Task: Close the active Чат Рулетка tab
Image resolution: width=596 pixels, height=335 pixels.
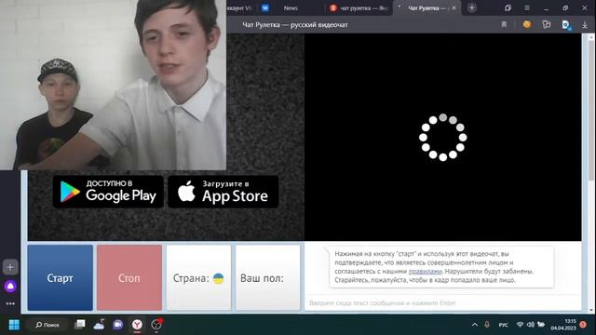Action: point(454,8)
